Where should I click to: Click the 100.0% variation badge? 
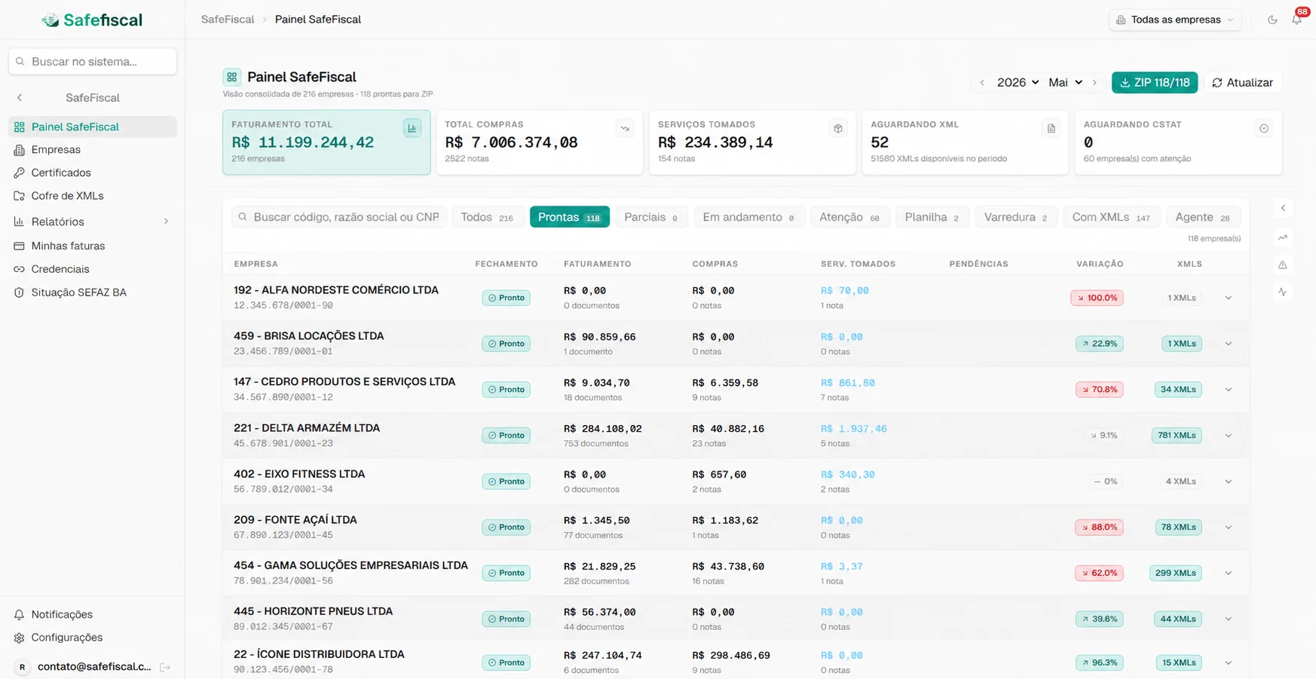(x=1097, y=298)
